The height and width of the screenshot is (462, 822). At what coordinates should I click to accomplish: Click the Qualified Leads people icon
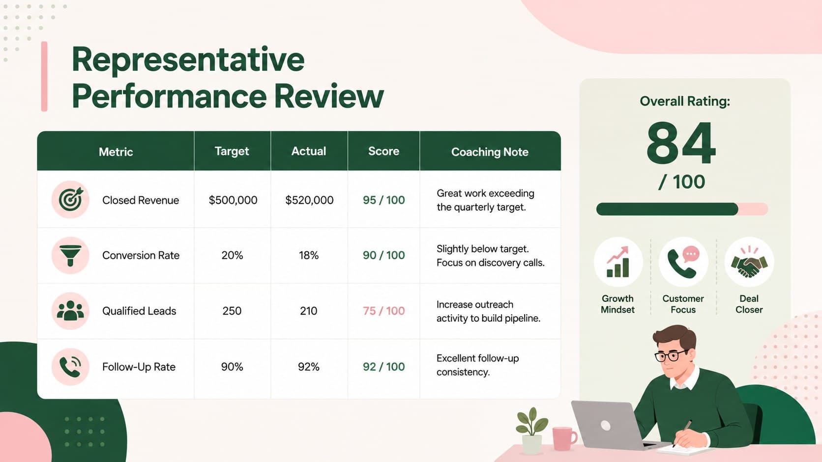(x=70, y=311)
